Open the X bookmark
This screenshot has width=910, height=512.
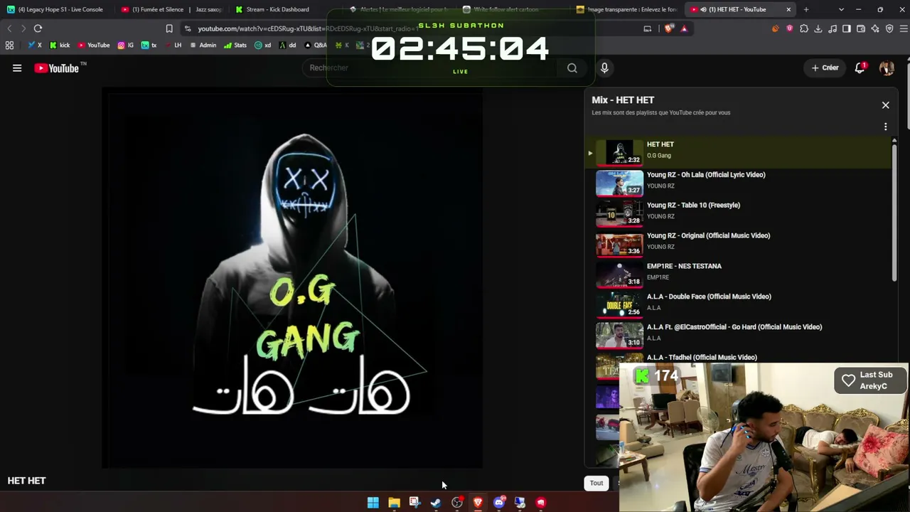(35, 45)
